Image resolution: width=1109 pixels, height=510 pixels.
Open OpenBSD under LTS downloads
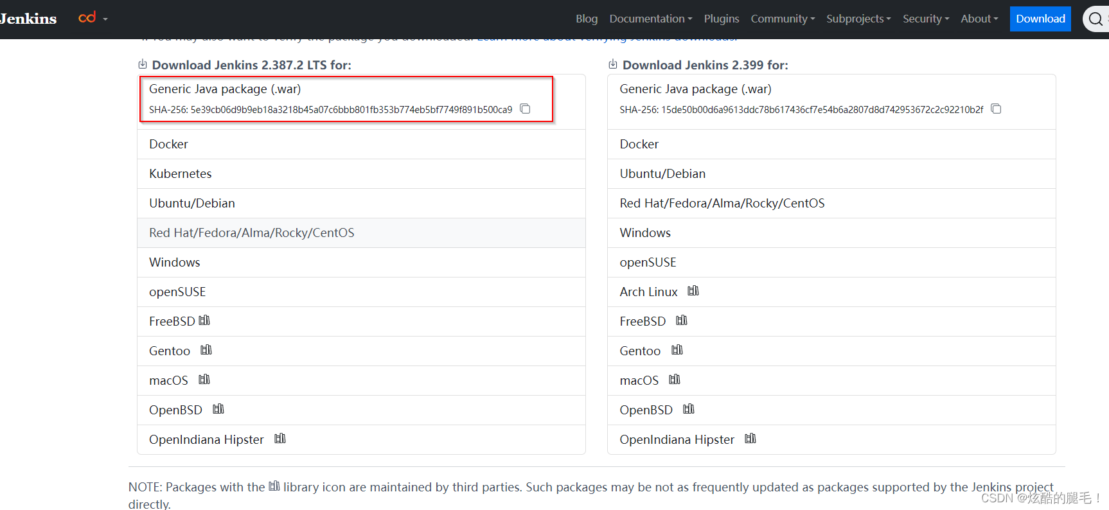361,410
